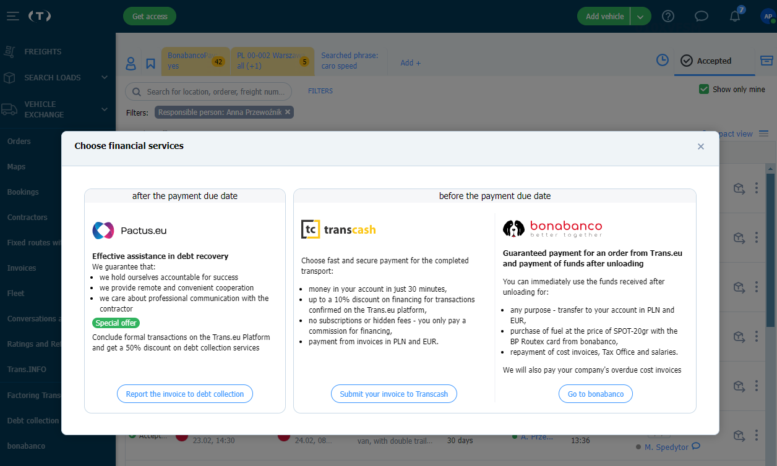Expand the Add vehicle dropdown arrow
Image resolution: width=777 pixels, height=466 pixels.
pyautogui.click(x=641, y=17)
